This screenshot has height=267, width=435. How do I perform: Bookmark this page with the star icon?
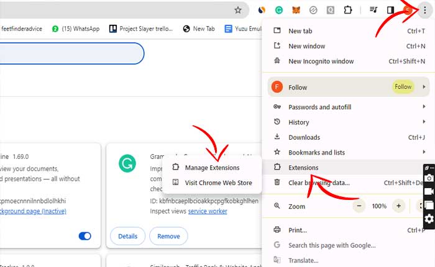tap(238, 11)
